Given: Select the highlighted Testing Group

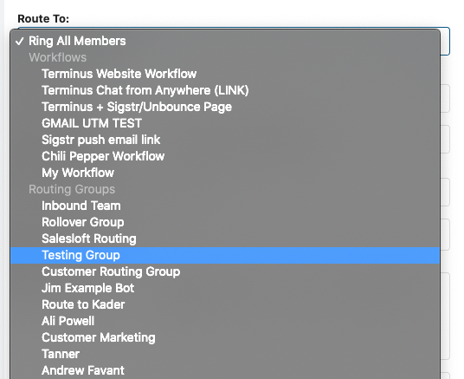Looking at the screenshot, I should click(x=225, y=255).
